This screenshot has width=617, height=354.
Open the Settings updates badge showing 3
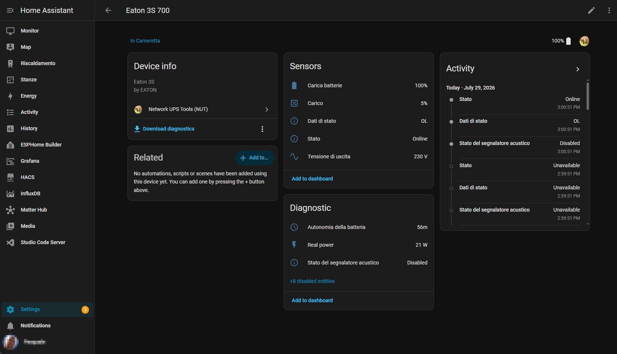pos(85,310)
